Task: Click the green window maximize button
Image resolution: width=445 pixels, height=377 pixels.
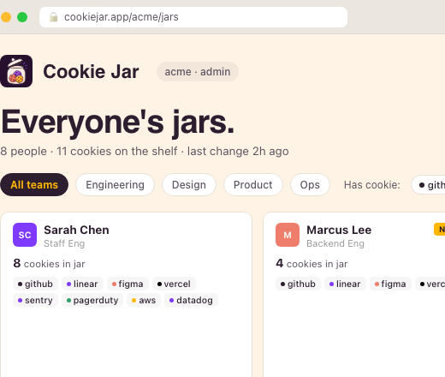Action: [x=22, y=17]
